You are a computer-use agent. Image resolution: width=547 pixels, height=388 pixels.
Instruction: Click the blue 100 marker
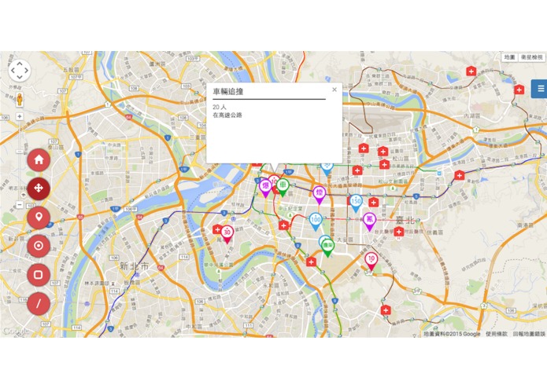click(316, 221)
